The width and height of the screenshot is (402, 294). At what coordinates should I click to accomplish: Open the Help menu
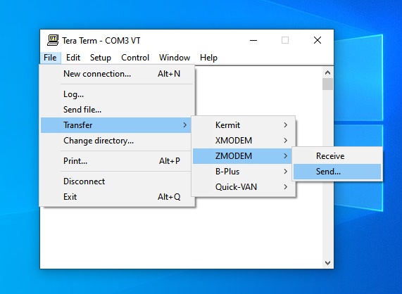tap(208, 58)
